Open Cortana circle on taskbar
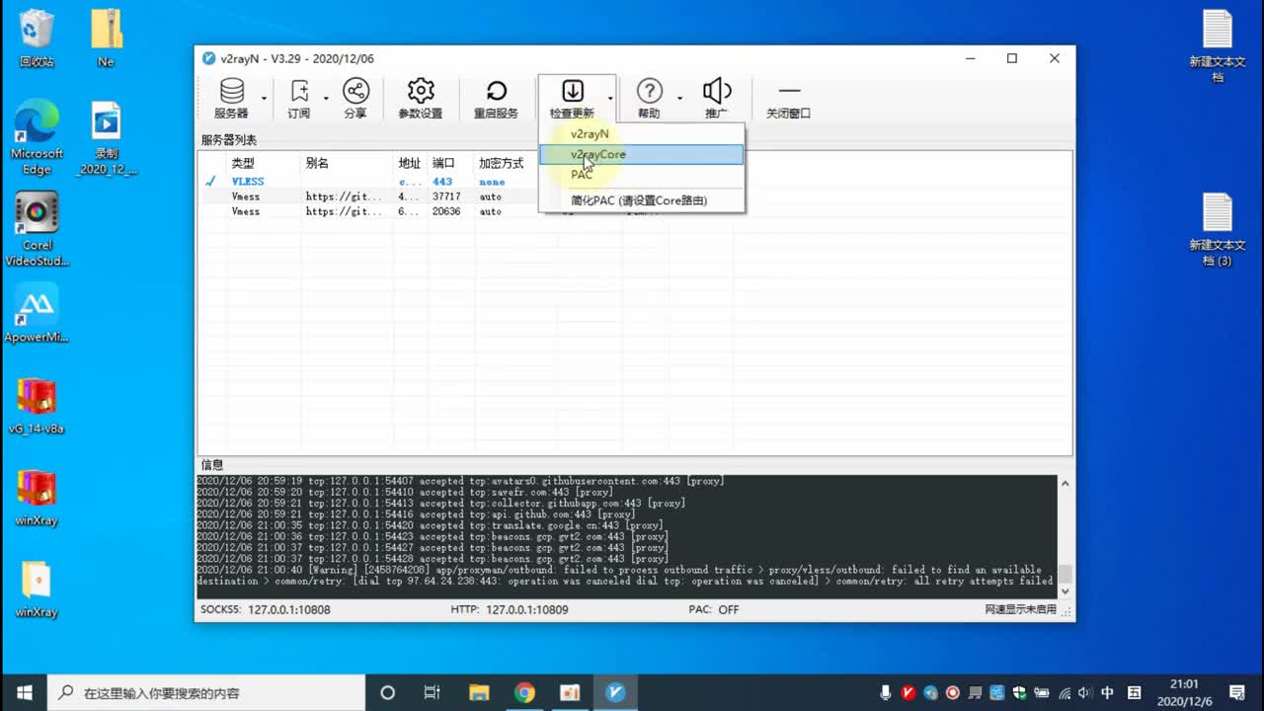1264x711 pixels. 387,692
